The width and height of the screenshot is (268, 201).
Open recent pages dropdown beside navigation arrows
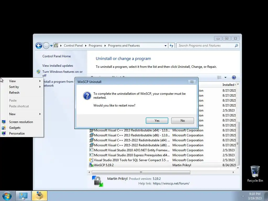(x=51, y=46)
